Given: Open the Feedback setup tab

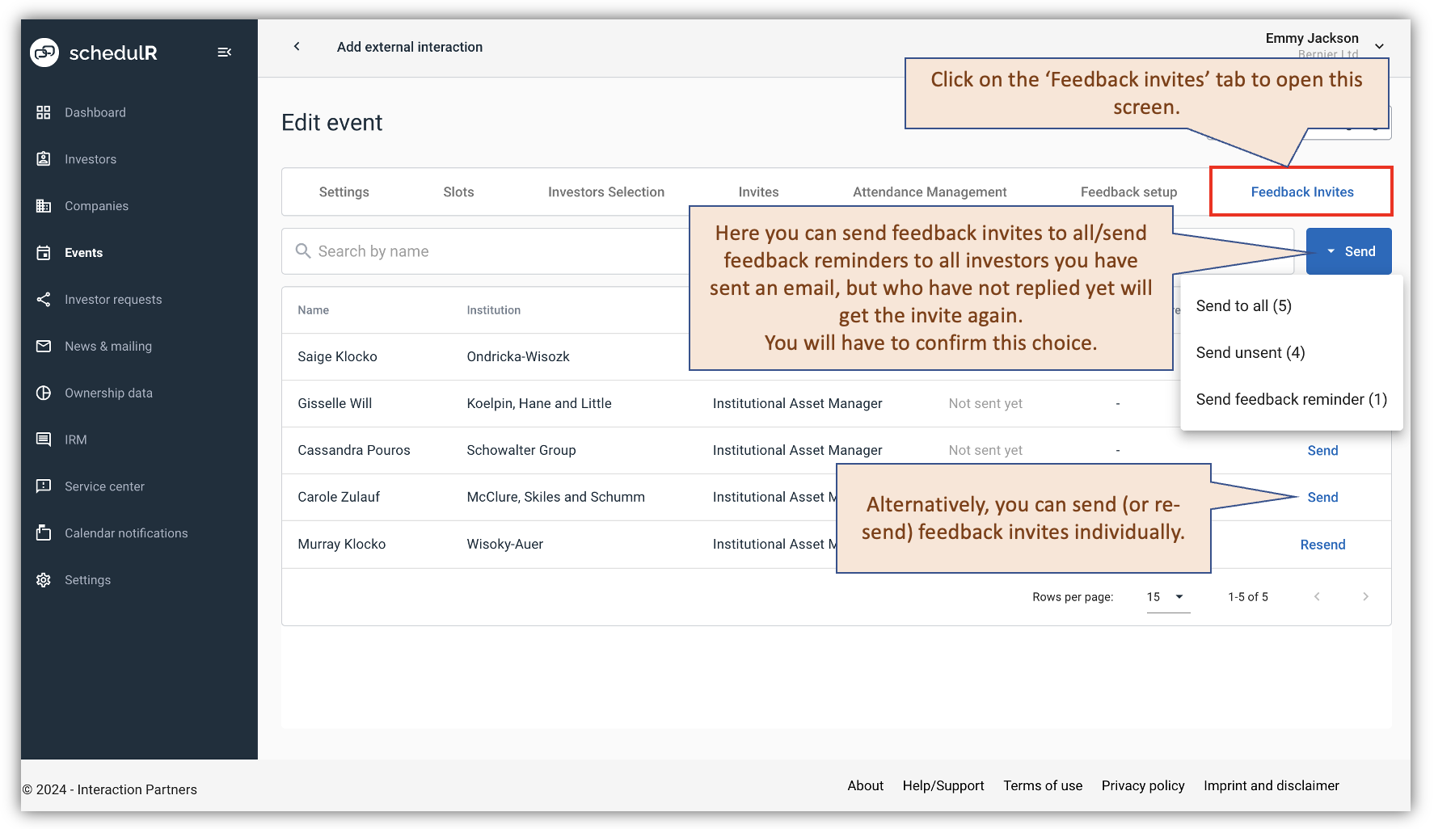Looking at the screenshot, I should pyautogui.click(x=1128, y=191).
